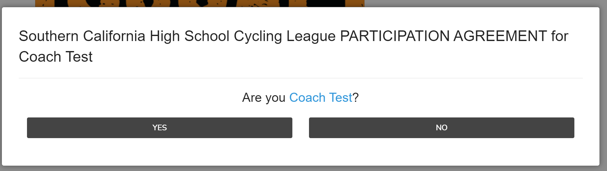The image size is (607, 171).
Task: Click "Southern California" in the dialog heading
Action: [x=82, y=36]
